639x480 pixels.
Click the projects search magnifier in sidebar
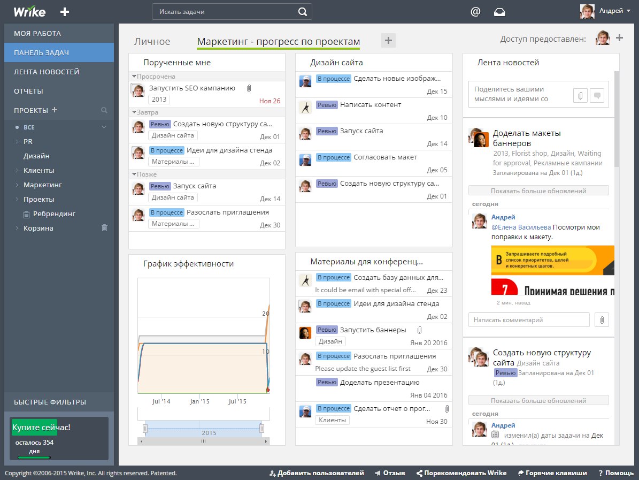coord(104,110)
